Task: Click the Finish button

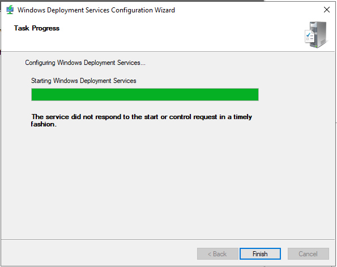Action: pos(260,254)
